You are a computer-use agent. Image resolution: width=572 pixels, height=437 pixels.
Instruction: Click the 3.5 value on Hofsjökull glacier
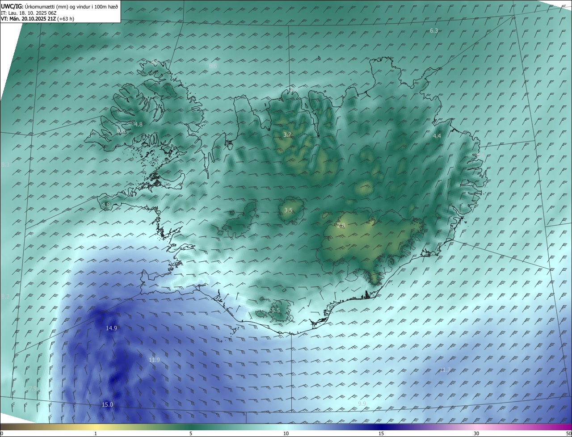[x=288, y=210]
